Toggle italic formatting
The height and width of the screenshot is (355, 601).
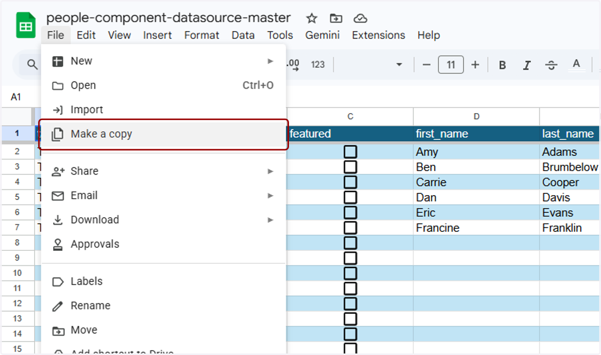tap(527, 65)
